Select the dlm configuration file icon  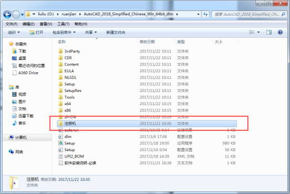[x=61, y=136]
